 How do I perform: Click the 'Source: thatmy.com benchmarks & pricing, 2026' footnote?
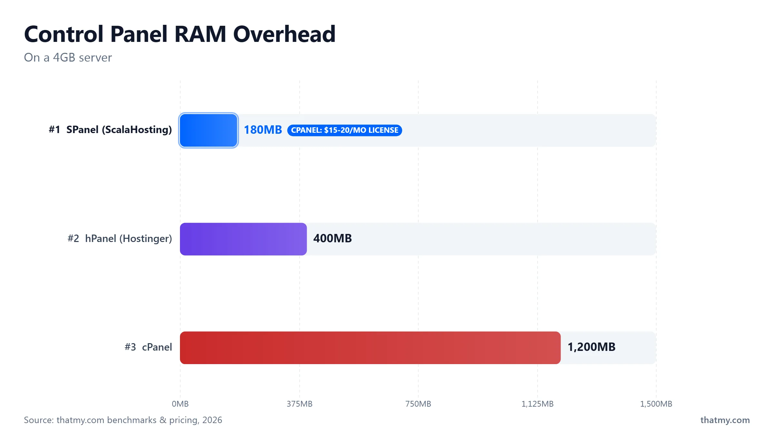click(123, 420)
